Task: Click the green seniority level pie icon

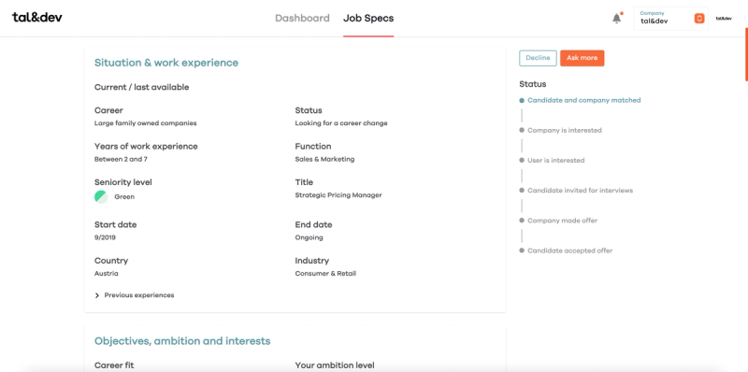Action: tap(101, 196)
